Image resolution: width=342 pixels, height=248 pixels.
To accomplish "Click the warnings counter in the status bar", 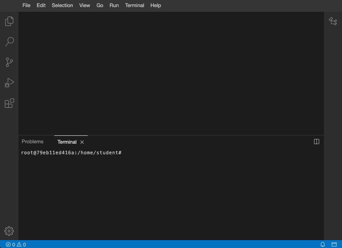I will (22, 244).
